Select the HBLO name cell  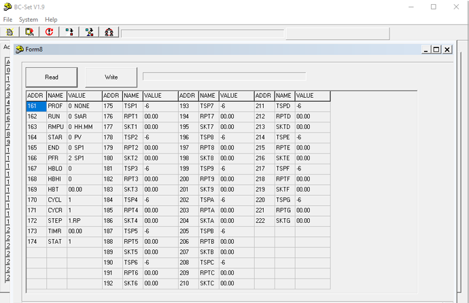[56, 168]
